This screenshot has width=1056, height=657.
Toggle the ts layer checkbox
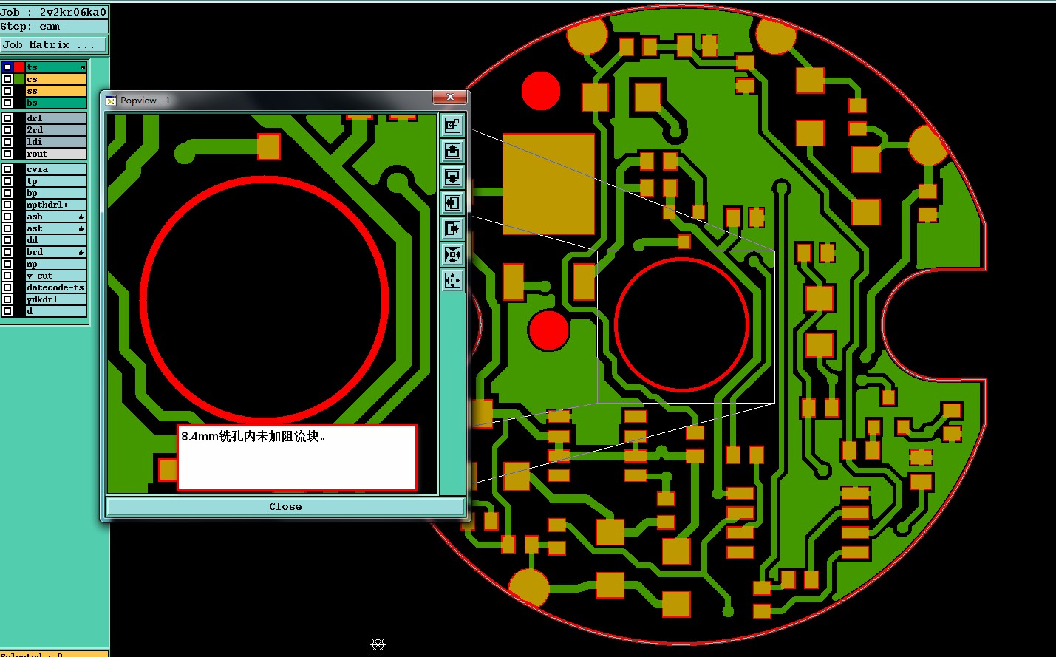7,67
